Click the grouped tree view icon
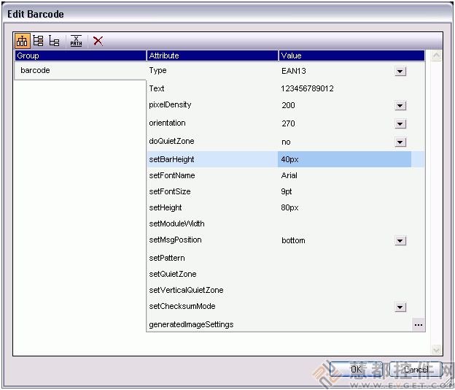Image resolution: width=455 pixels, height=390 pixels. (x=23, y=41)
